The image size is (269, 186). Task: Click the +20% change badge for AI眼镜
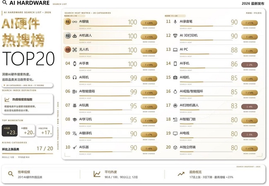point(149,23)
